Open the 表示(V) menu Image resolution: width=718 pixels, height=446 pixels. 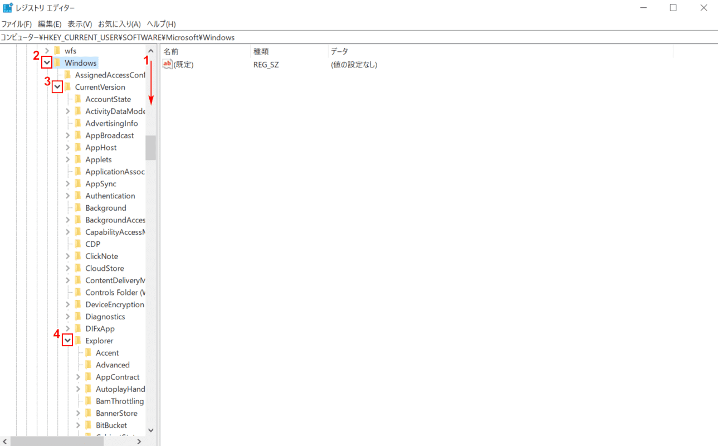coord(80,24)
